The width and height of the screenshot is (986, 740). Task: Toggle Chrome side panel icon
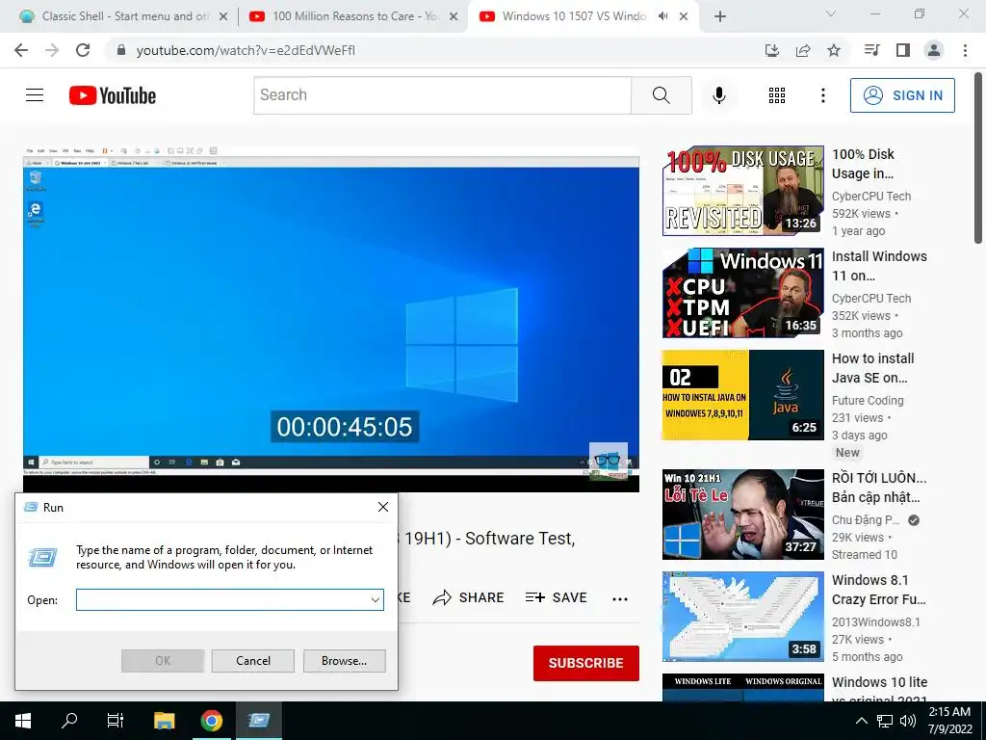(x=903, y=50)
